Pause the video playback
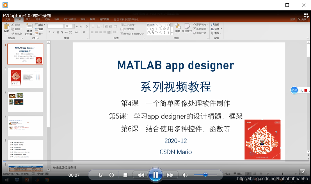 point(155,175)
